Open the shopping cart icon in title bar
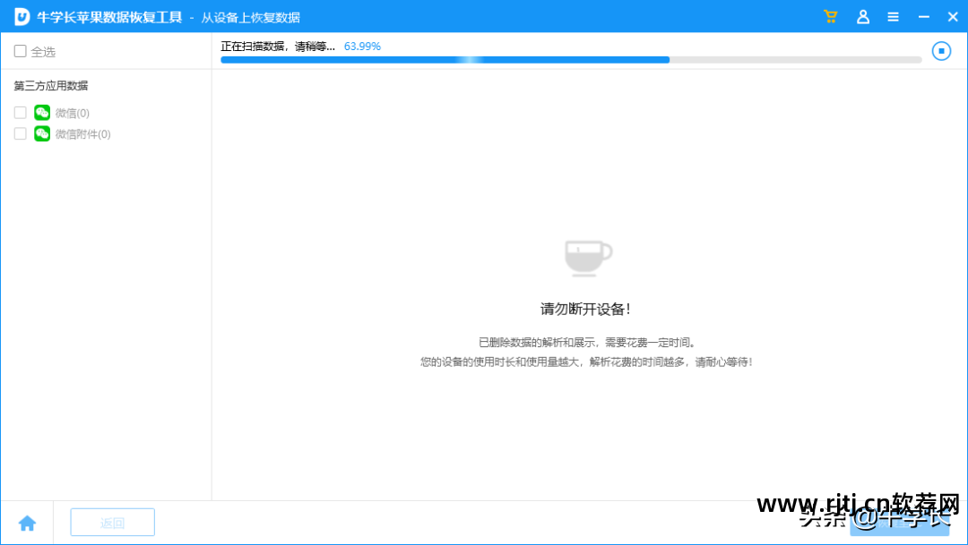The width and height of the screenshot is (968, 545). coord(830,15)
